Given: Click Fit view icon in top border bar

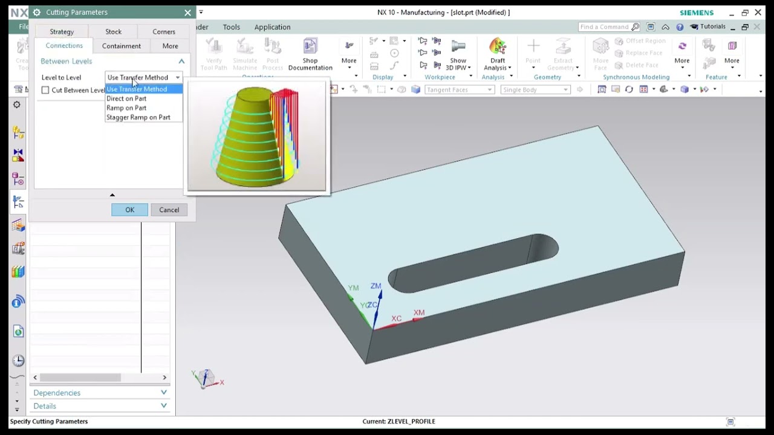Looking at the screenshot, I should (x=602, y=89).
